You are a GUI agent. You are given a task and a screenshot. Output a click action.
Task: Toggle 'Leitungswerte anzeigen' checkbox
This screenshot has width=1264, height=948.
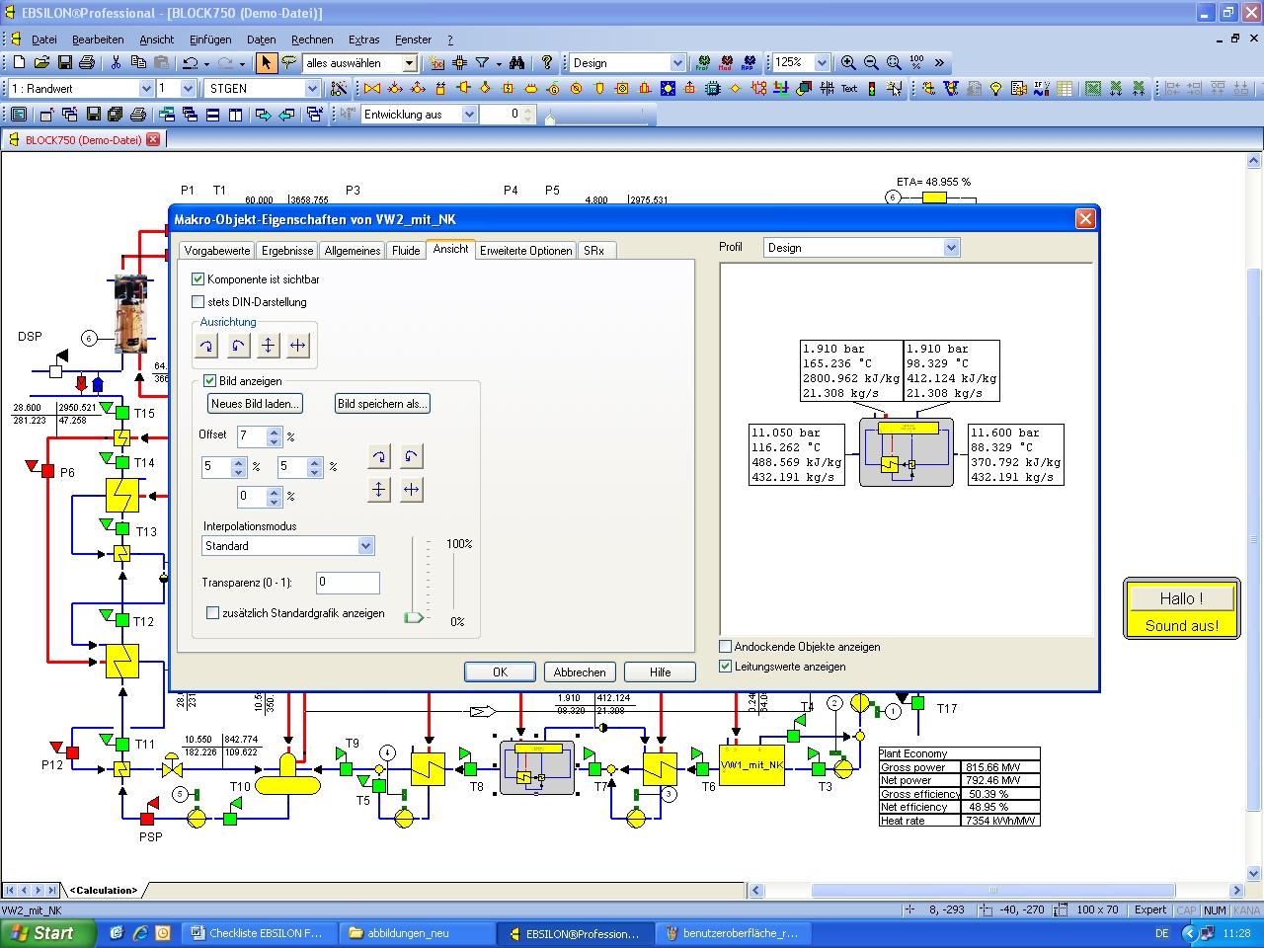coord(726,667)
